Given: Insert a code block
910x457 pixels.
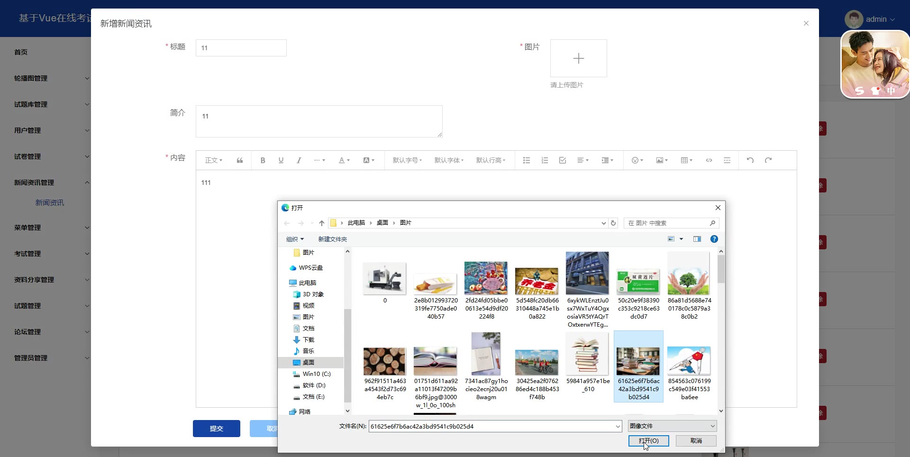Looking at the screenshot, I should (x=709, y=160).
